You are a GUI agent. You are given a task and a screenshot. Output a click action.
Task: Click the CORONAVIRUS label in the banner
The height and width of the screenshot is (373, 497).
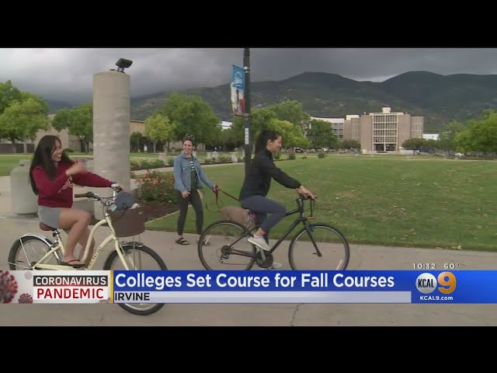tap(71, 281)
